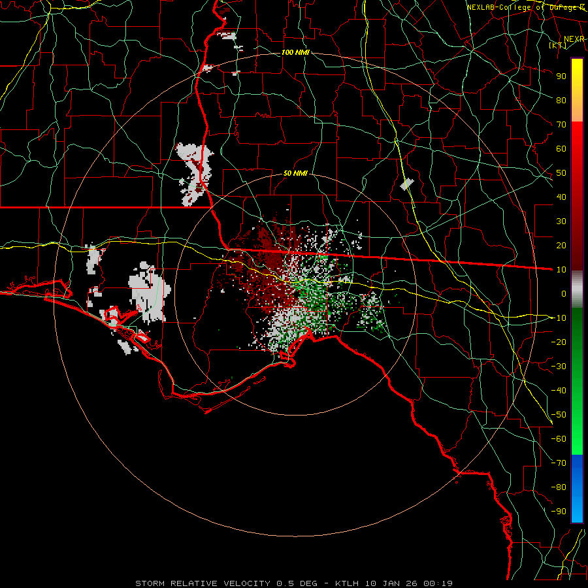The height and width of the screenshot is (588, 588).
Task: Click the positive 70 scale label
Action: coord(561,125)
